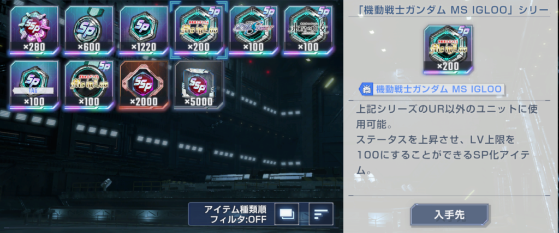
Task: Click the 入手先 button
Action: pos(449,214)
